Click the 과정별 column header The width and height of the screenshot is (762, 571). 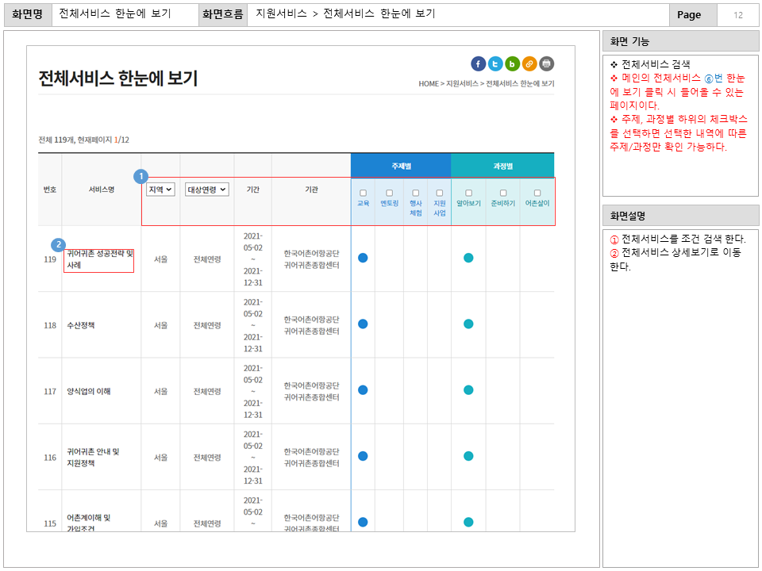[502, 166]
